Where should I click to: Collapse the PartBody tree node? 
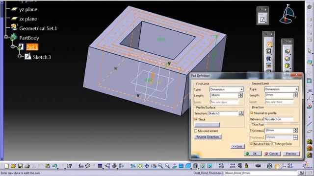pos(6,37)
